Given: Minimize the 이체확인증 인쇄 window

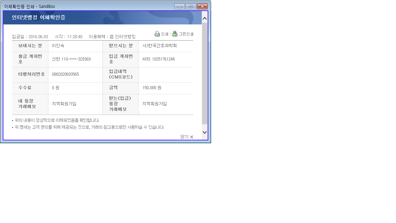Looking at the screenshot, I should 179,6.
